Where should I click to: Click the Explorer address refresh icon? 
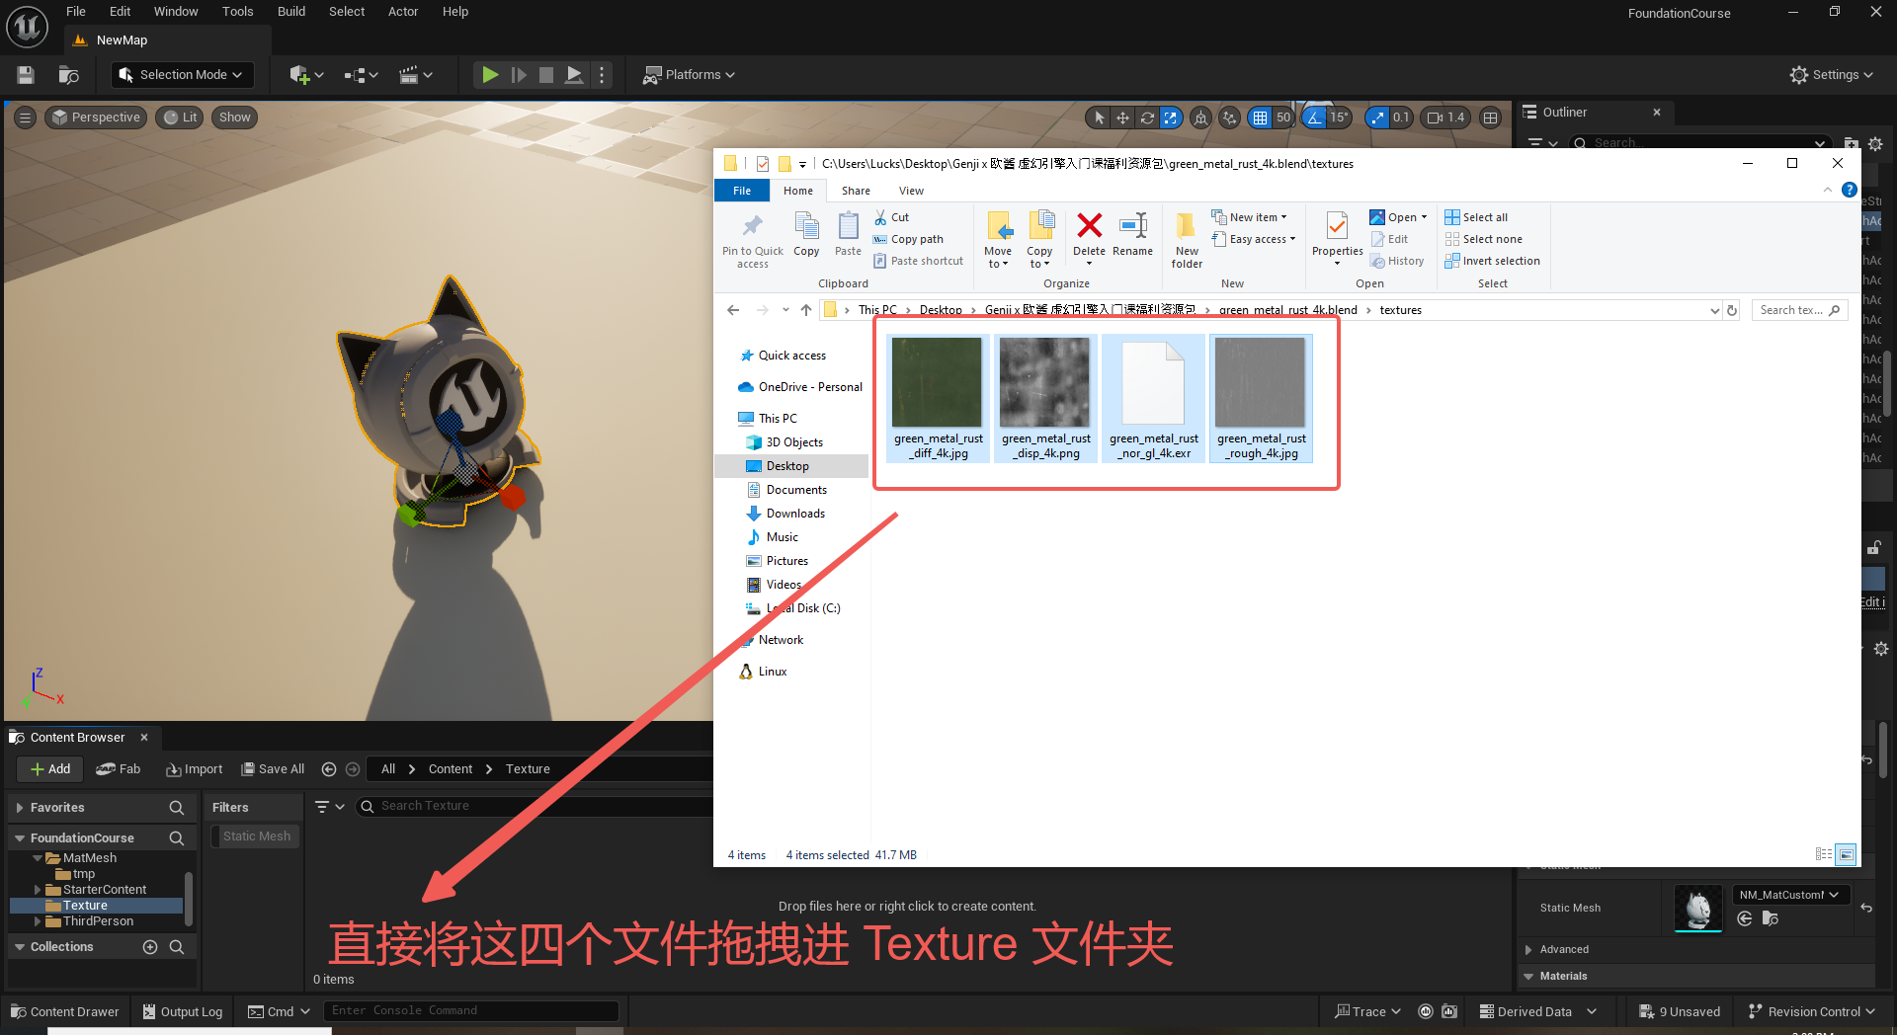(1732, 310)
